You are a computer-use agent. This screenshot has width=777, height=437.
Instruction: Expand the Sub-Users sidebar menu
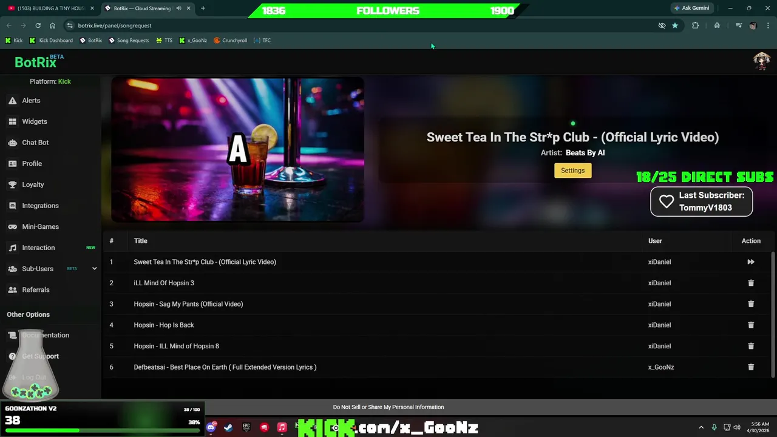click(94, 269)
